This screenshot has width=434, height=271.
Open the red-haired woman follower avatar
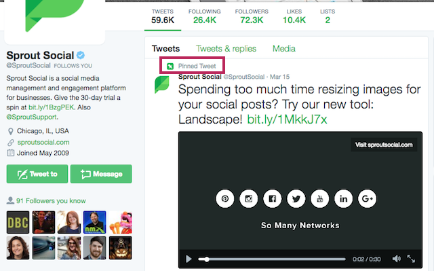pos(69,222)
